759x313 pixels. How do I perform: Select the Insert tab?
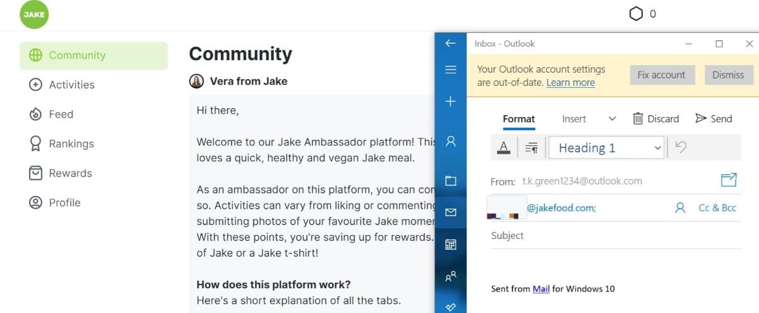pyautogui.click(x=574, y=119)
